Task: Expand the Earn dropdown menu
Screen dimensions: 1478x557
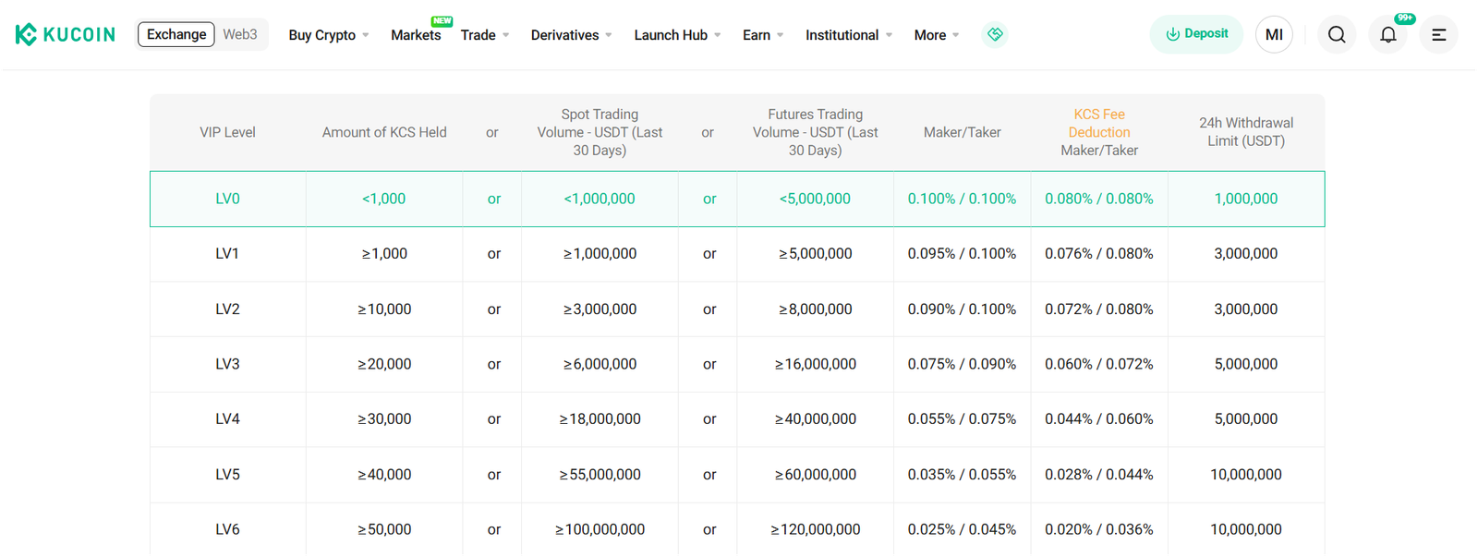Action: click(x=763, y=35)
